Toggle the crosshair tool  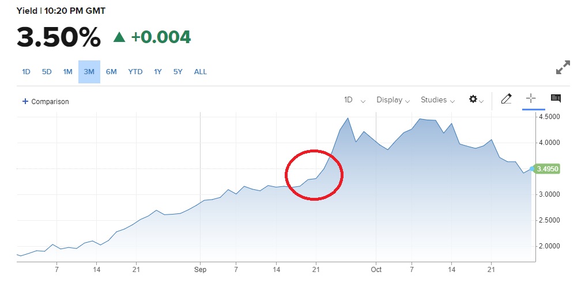tap(530, 98)
